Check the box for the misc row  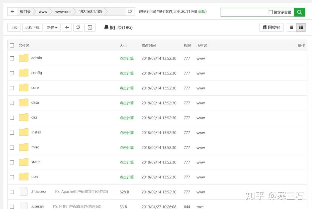click(12, 147)
